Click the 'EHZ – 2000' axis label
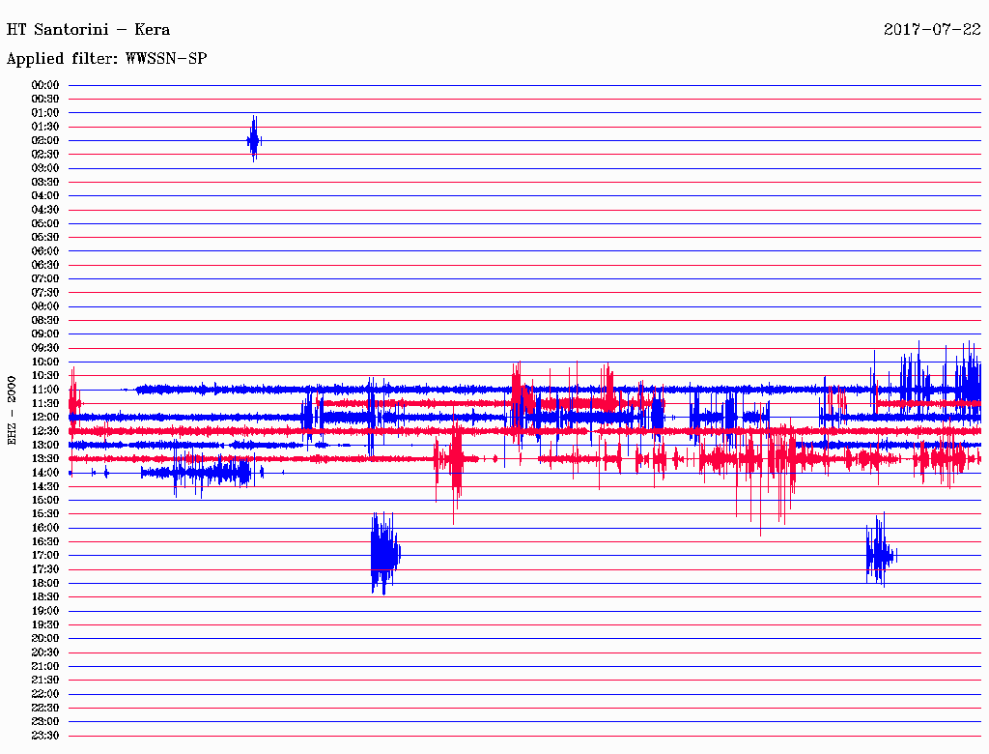 pos(12,411)
